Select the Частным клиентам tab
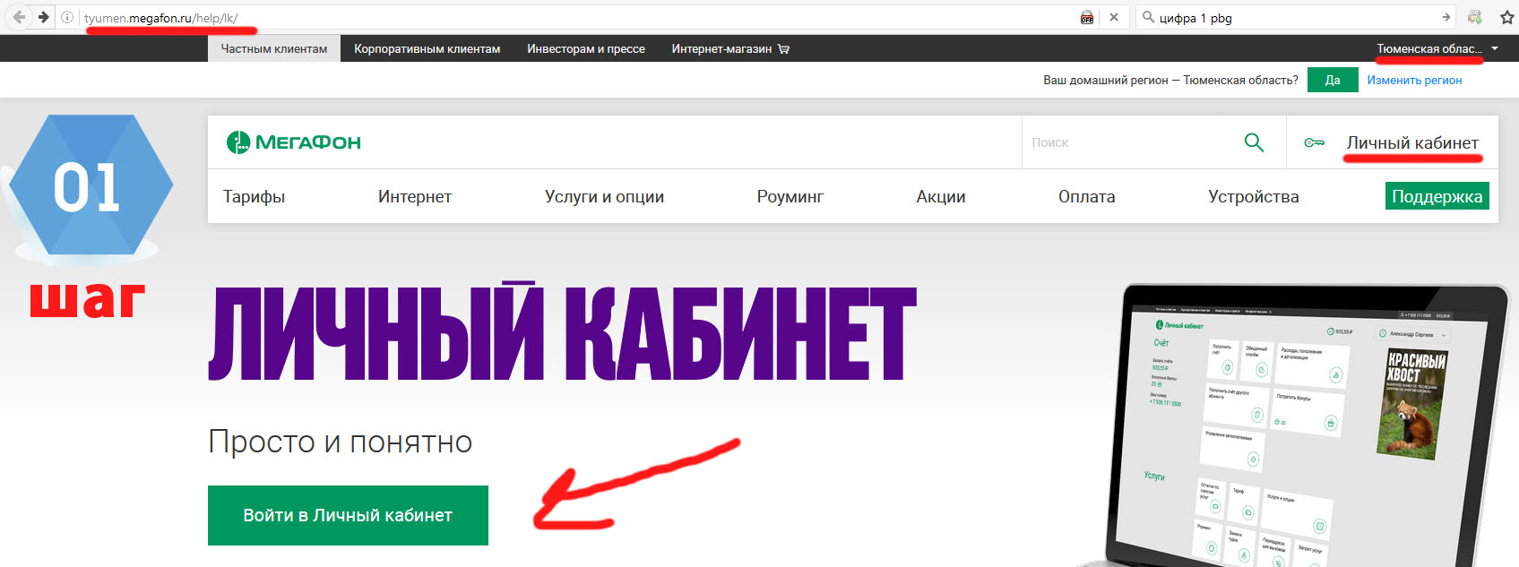The width and height of the screenshot is (1519, 567). (274, 49)
